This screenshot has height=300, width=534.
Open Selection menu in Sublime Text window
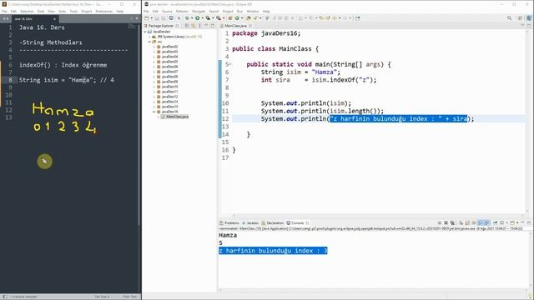[27, 11]
